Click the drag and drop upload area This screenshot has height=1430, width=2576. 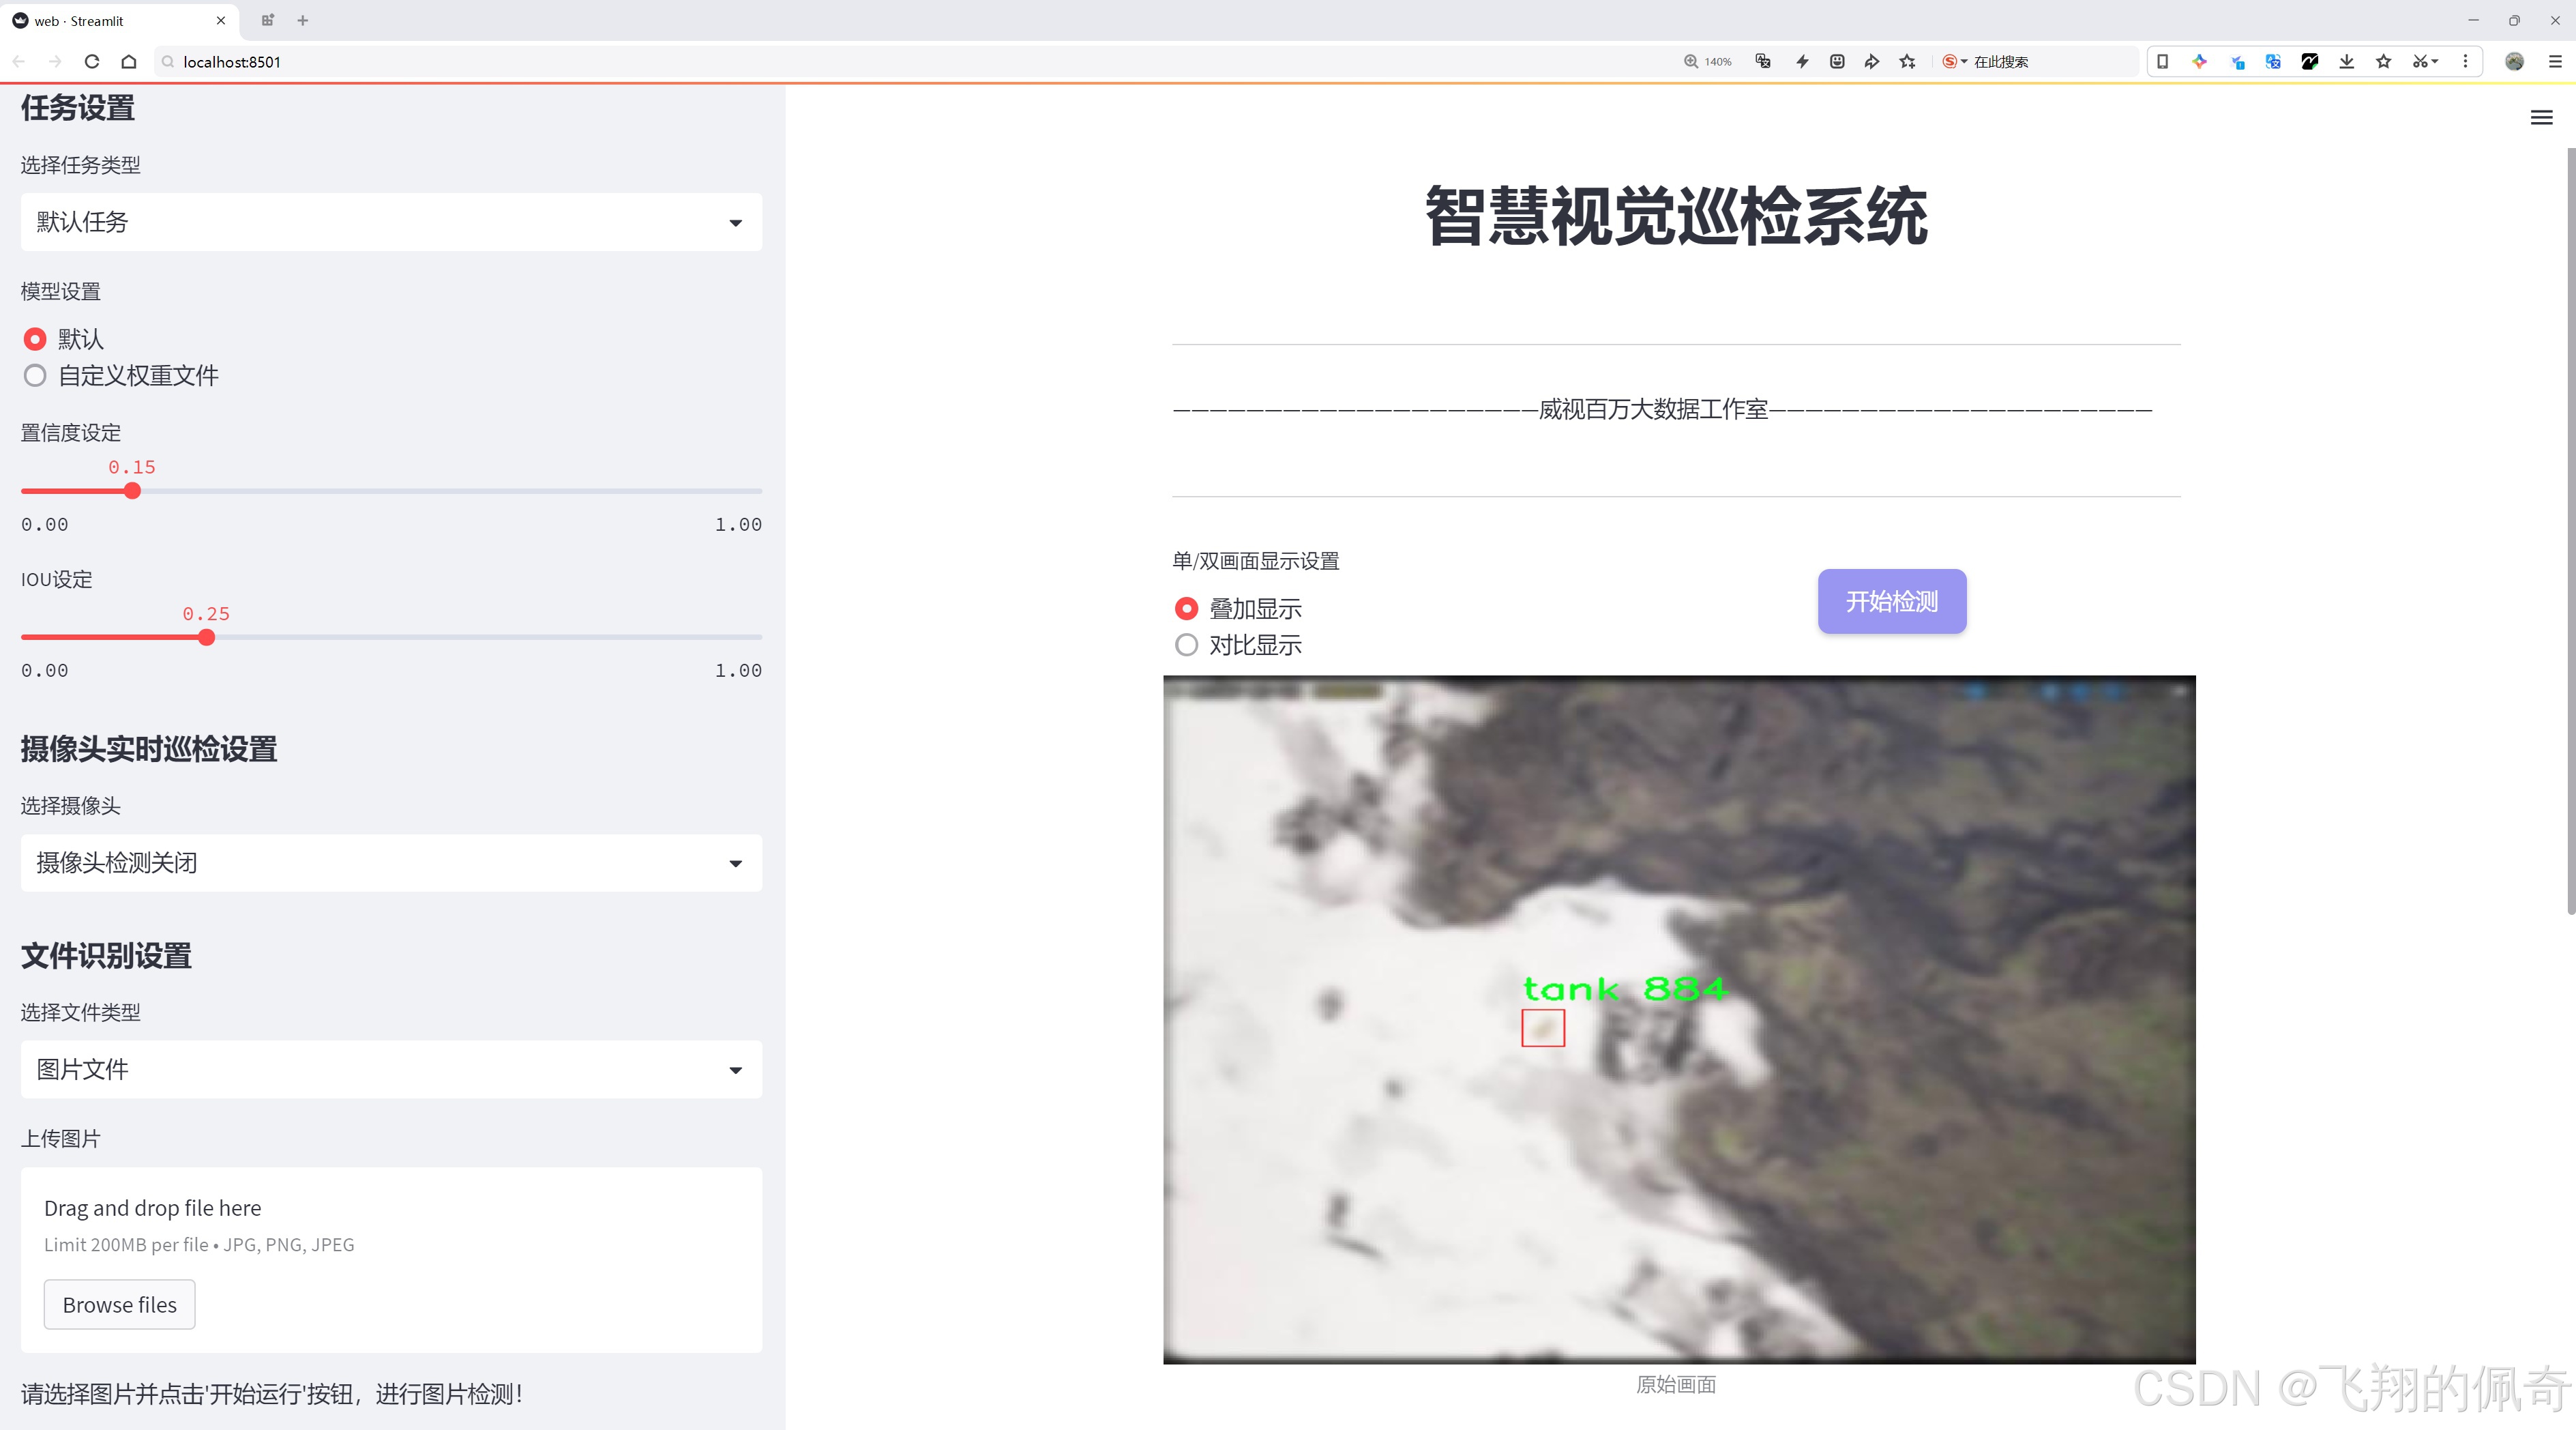click(x=391, y=1260)
